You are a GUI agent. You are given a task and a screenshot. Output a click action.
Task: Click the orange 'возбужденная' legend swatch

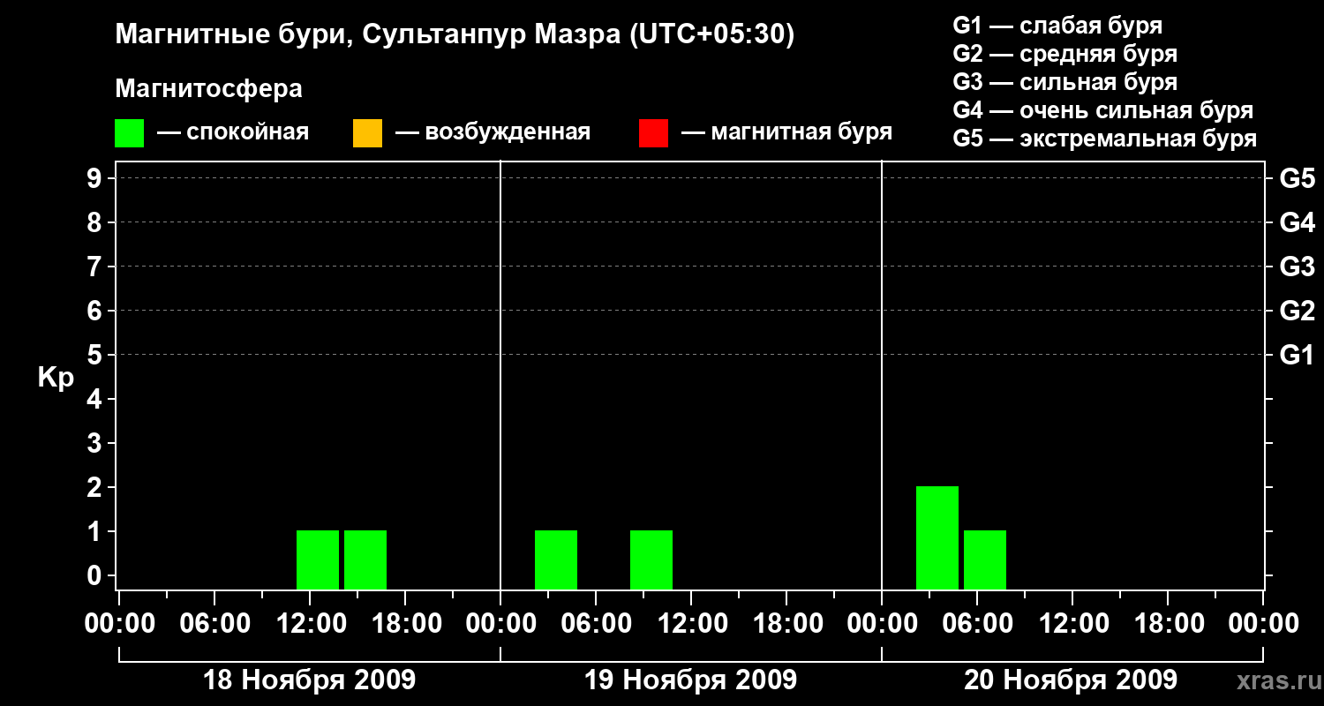click(367, 132)
